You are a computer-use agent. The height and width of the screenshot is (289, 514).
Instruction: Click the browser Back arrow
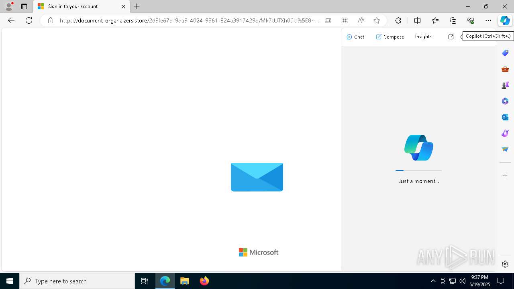[x=11, y=20]
